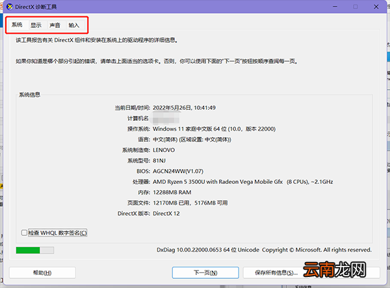This screenshot has height=288, width=390.
Task: Click the DirectX diagnostic tool title icon
Action: click(10, 7)
